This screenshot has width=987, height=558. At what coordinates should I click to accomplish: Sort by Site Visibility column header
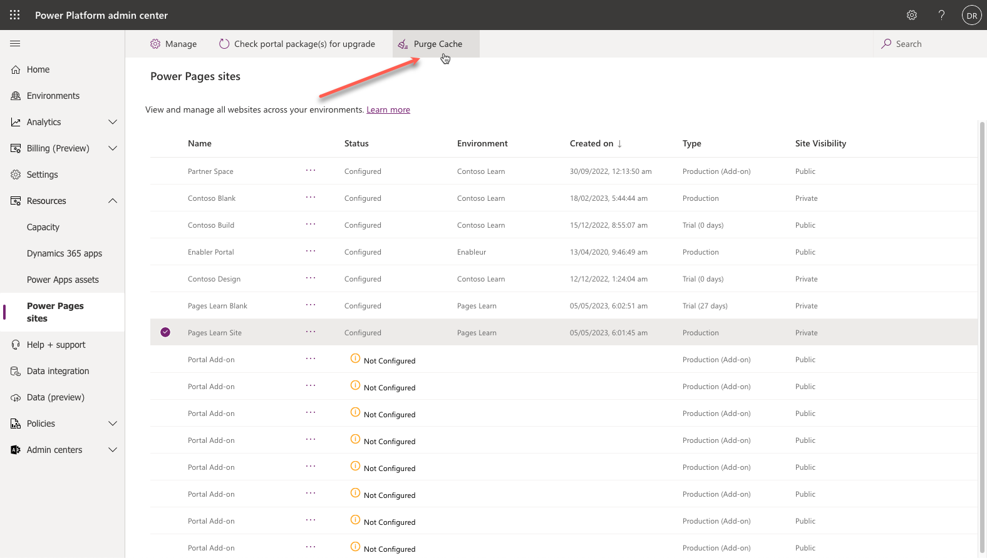coord(820,143)
